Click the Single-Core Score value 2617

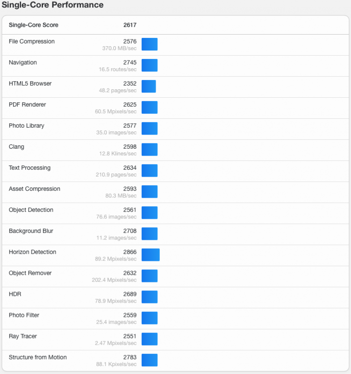click(130, 25)
